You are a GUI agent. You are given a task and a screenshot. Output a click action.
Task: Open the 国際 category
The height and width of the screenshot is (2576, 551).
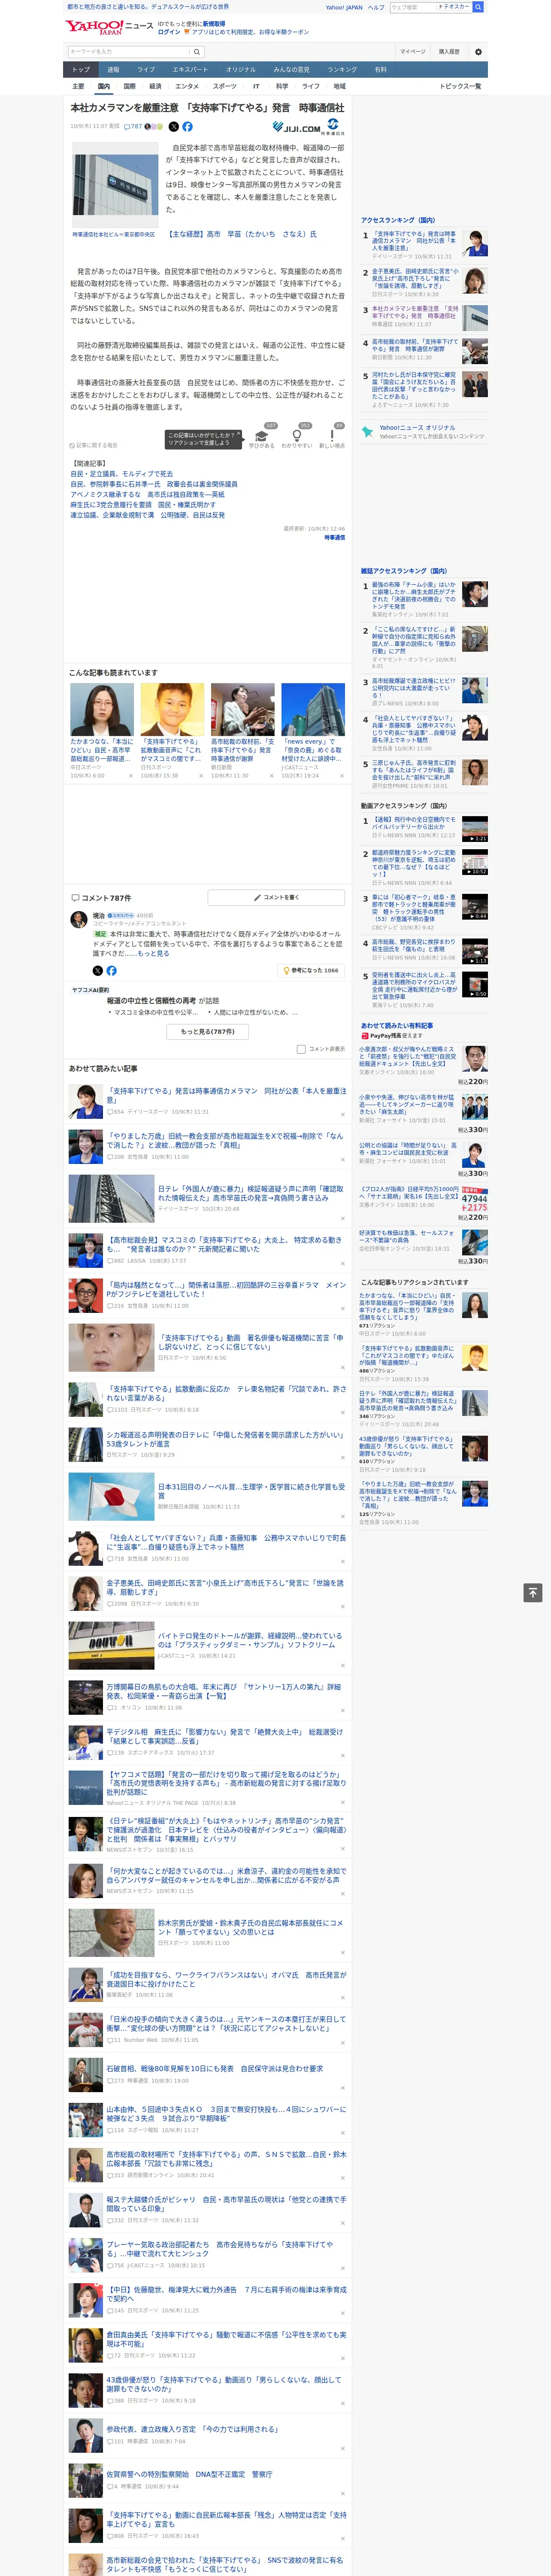[129, 86]
